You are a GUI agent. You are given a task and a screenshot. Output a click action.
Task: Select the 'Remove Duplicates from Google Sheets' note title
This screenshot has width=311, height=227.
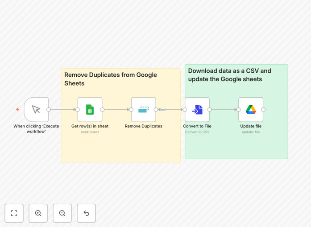[x=111, y=79]
